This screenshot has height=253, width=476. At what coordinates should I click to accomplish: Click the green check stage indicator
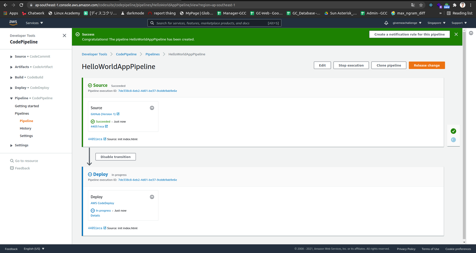453,131
